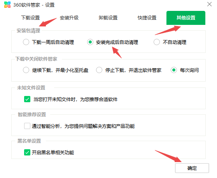Click the 其他设置 tab

pos(186,18)
